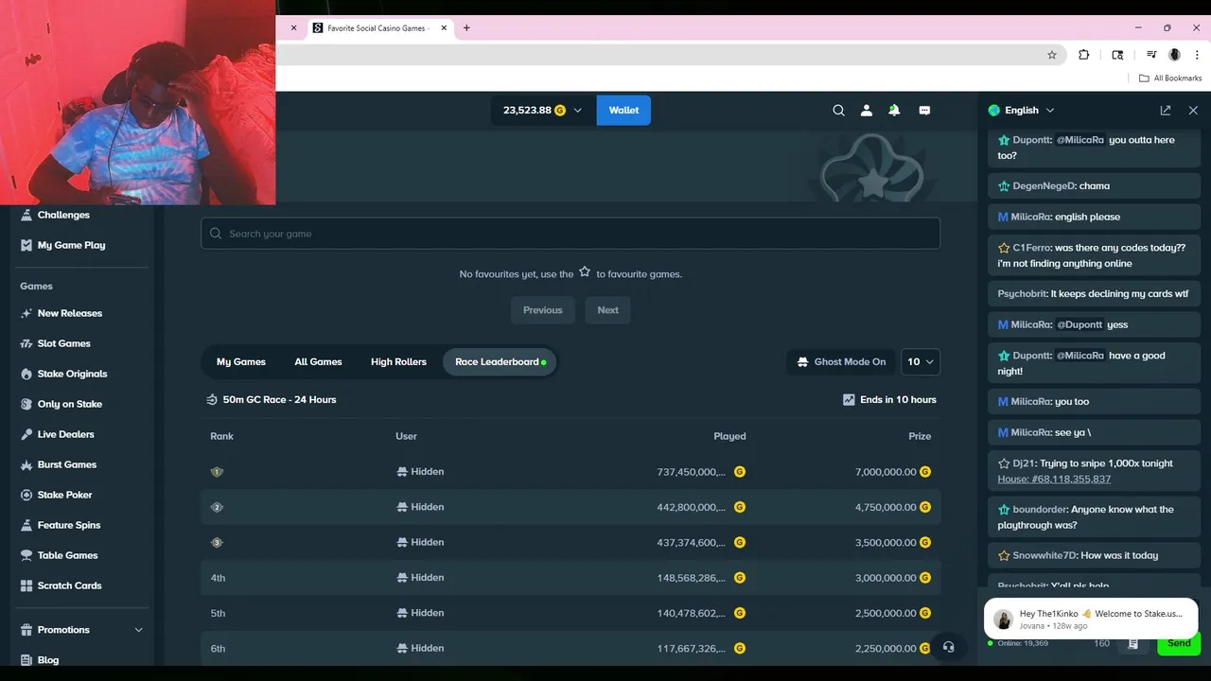Open chat rules icon beside Send
Screen dimensions: 1211x681
point(1132,643)
